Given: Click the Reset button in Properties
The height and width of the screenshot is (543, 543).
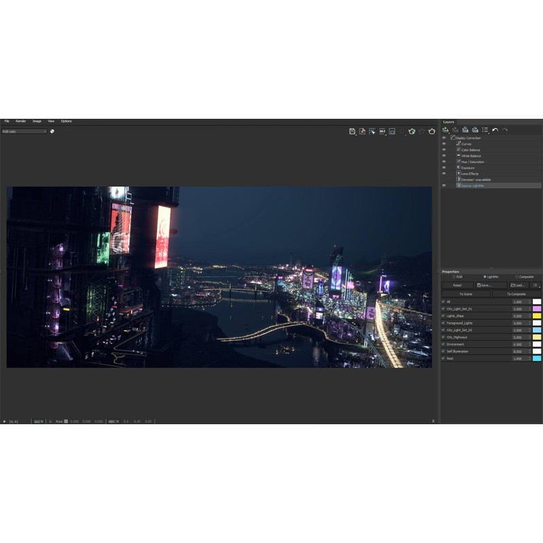Looking at the screenshot, I should pos(457,285).
